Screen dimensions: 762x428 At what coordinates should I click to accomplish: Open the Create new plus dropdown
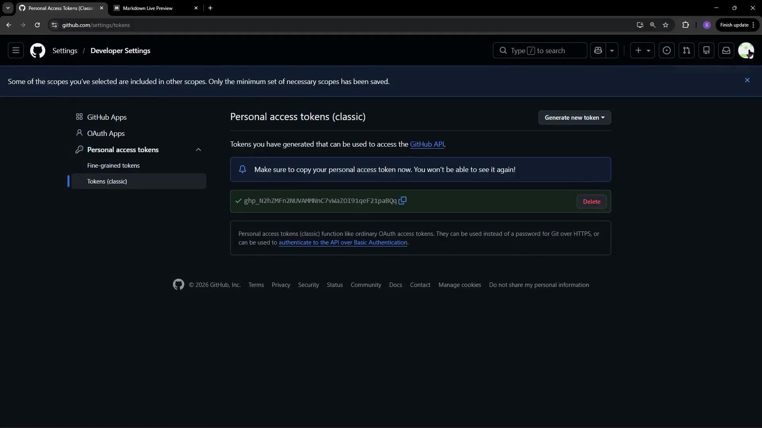643,50
